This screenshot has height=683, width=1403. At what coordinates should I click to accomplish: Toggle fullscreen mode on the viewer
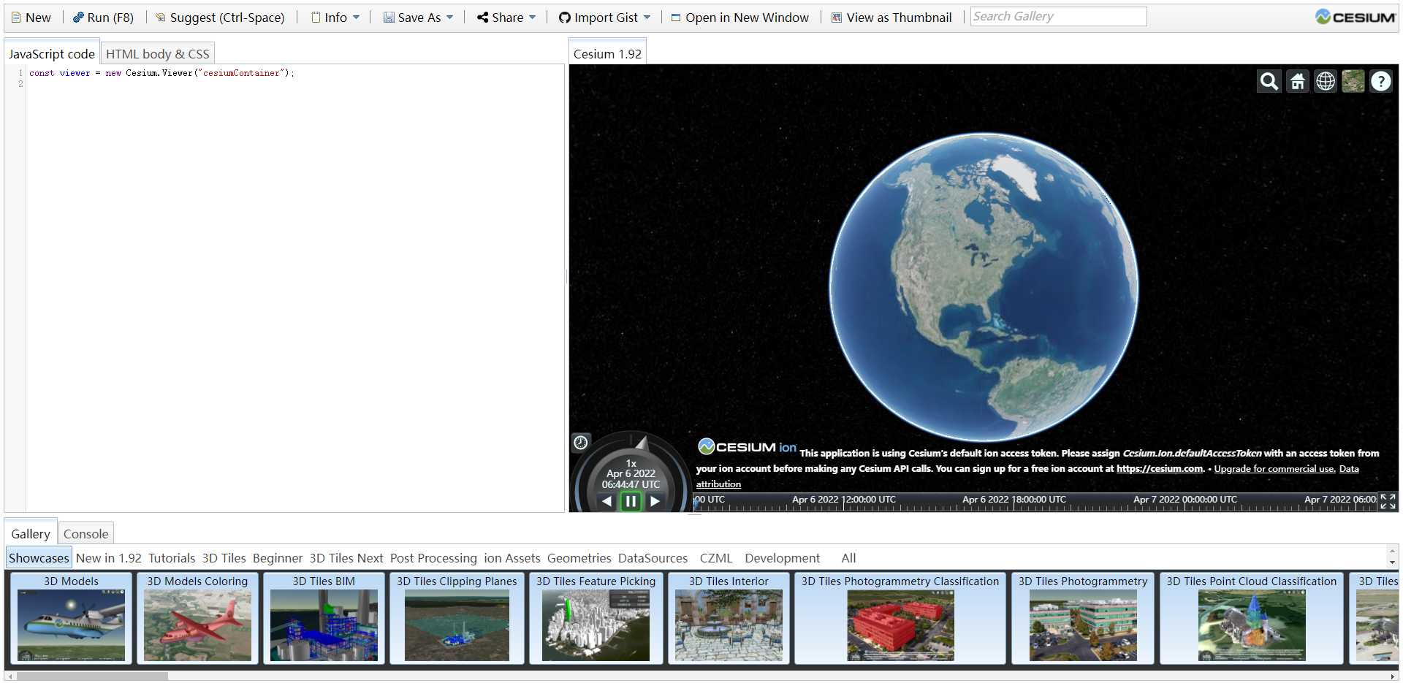click(1388, 501)
